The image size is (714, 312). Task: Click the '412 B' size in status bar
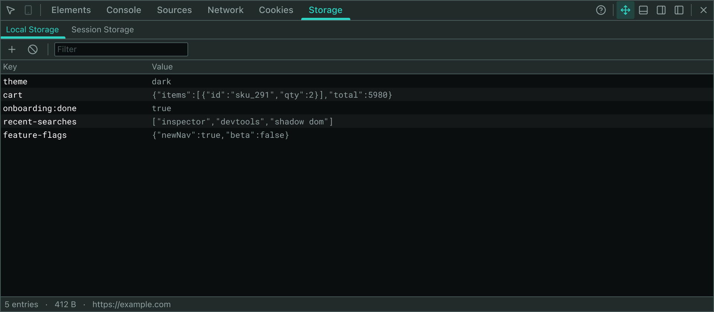(x=65, y=305)
